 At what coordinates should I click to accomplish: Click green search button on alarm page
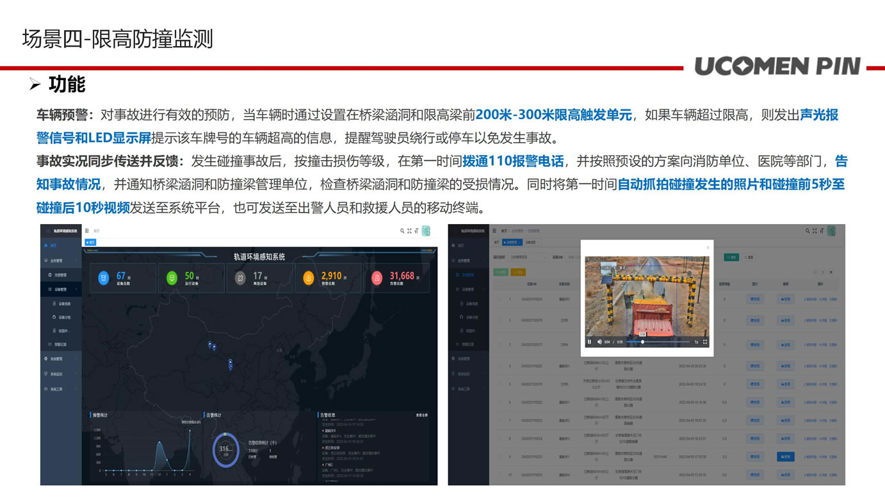(730, 257)
